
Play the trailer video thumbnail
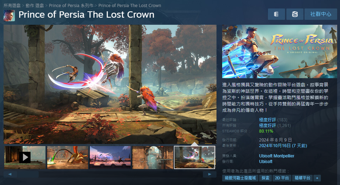pos(25,157)
